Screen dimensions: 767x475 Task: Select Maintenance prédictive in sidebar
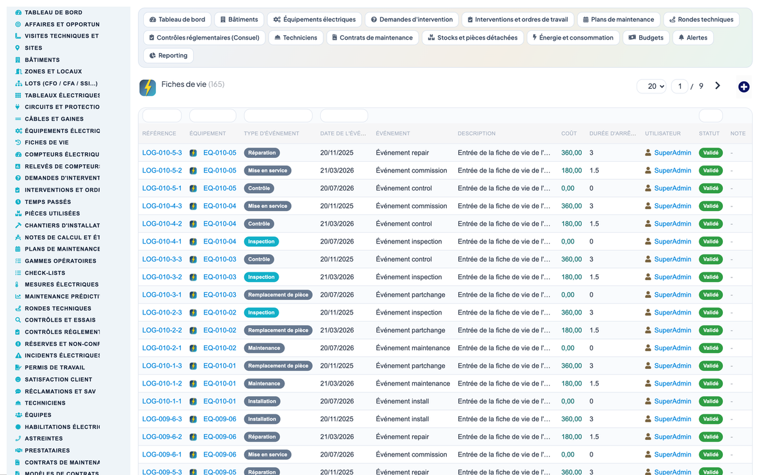[62, 297]
